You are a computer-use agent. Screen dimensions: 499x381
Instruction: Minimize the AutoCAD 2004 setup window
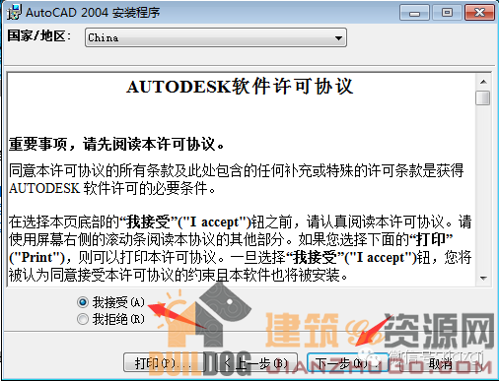(414, 13)
